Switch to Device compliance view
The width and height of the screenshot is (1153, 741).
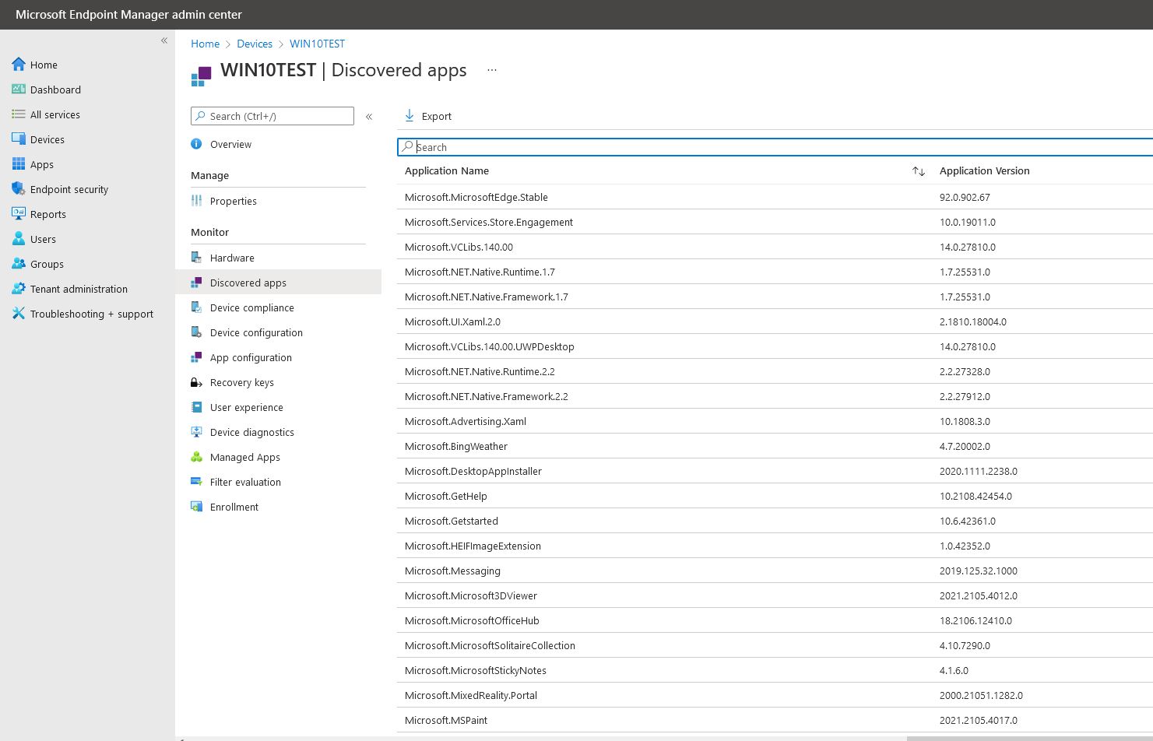(x=251, y=307)
